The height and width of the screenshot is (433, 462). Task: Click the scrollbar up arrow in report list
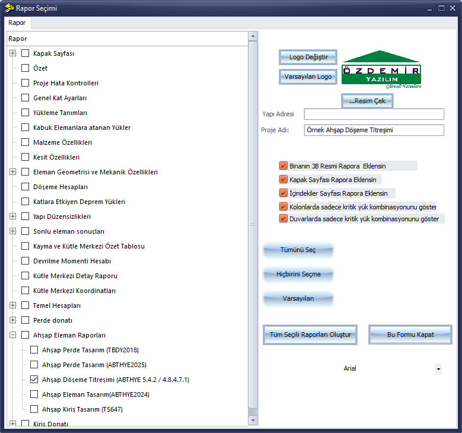(x=253, y=36)
